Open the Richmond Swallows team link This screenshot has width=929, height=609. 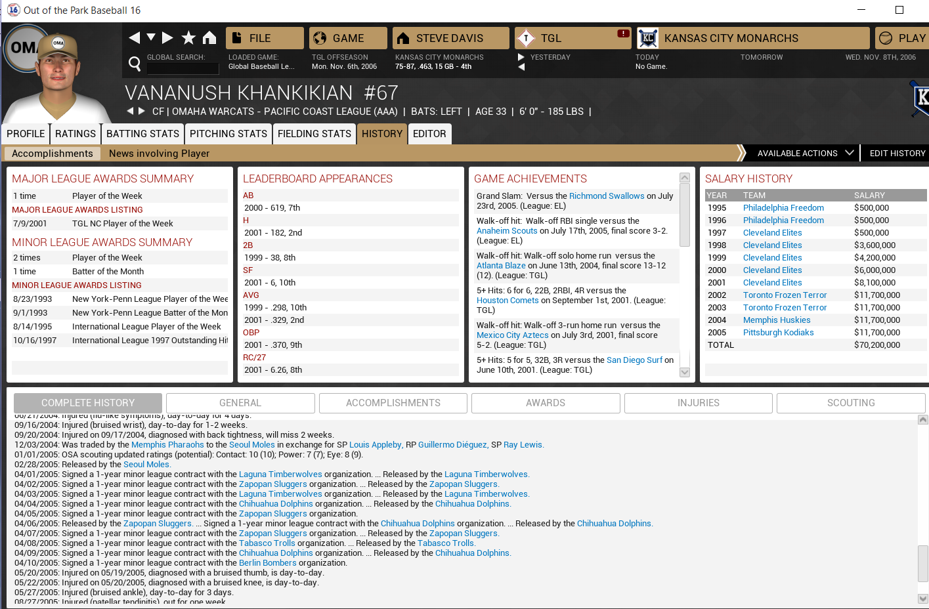tap(607, 196)
